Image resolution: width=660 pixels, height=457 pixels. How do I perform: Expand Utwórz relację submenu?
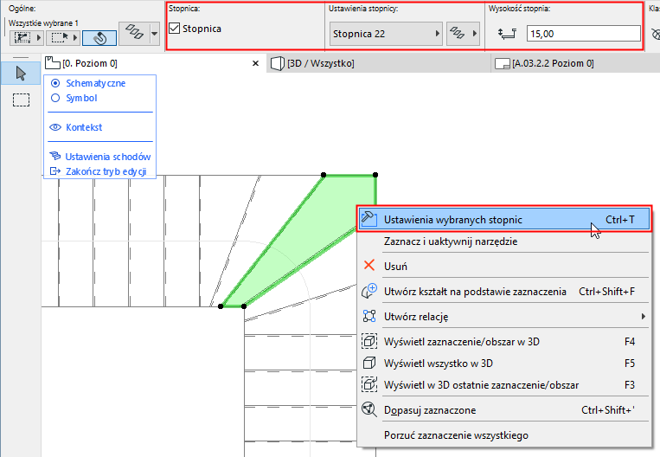pyautogui.click(x=504, y=316)
